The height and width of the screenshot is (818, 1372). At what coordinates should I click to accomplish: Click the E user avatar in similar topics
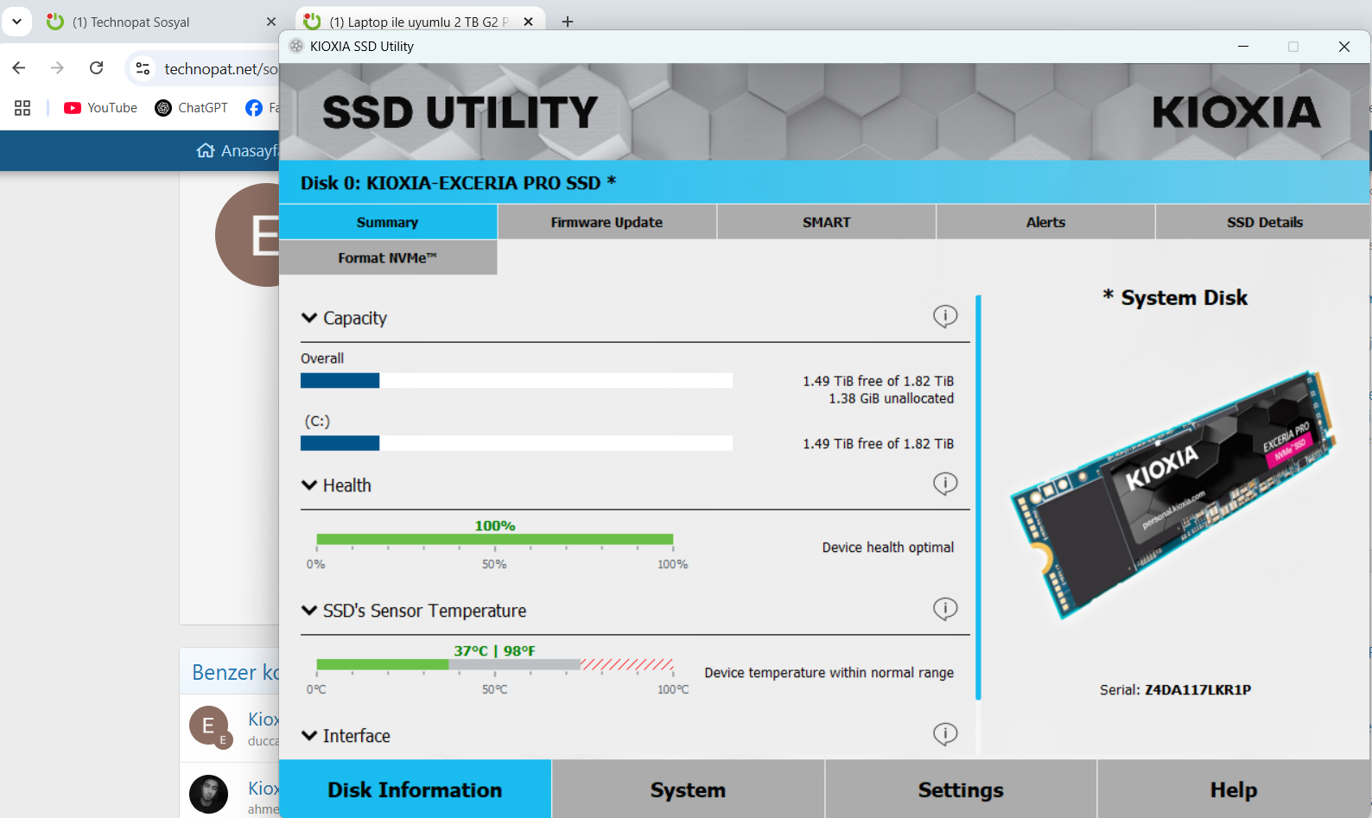(x=209, y=726)
